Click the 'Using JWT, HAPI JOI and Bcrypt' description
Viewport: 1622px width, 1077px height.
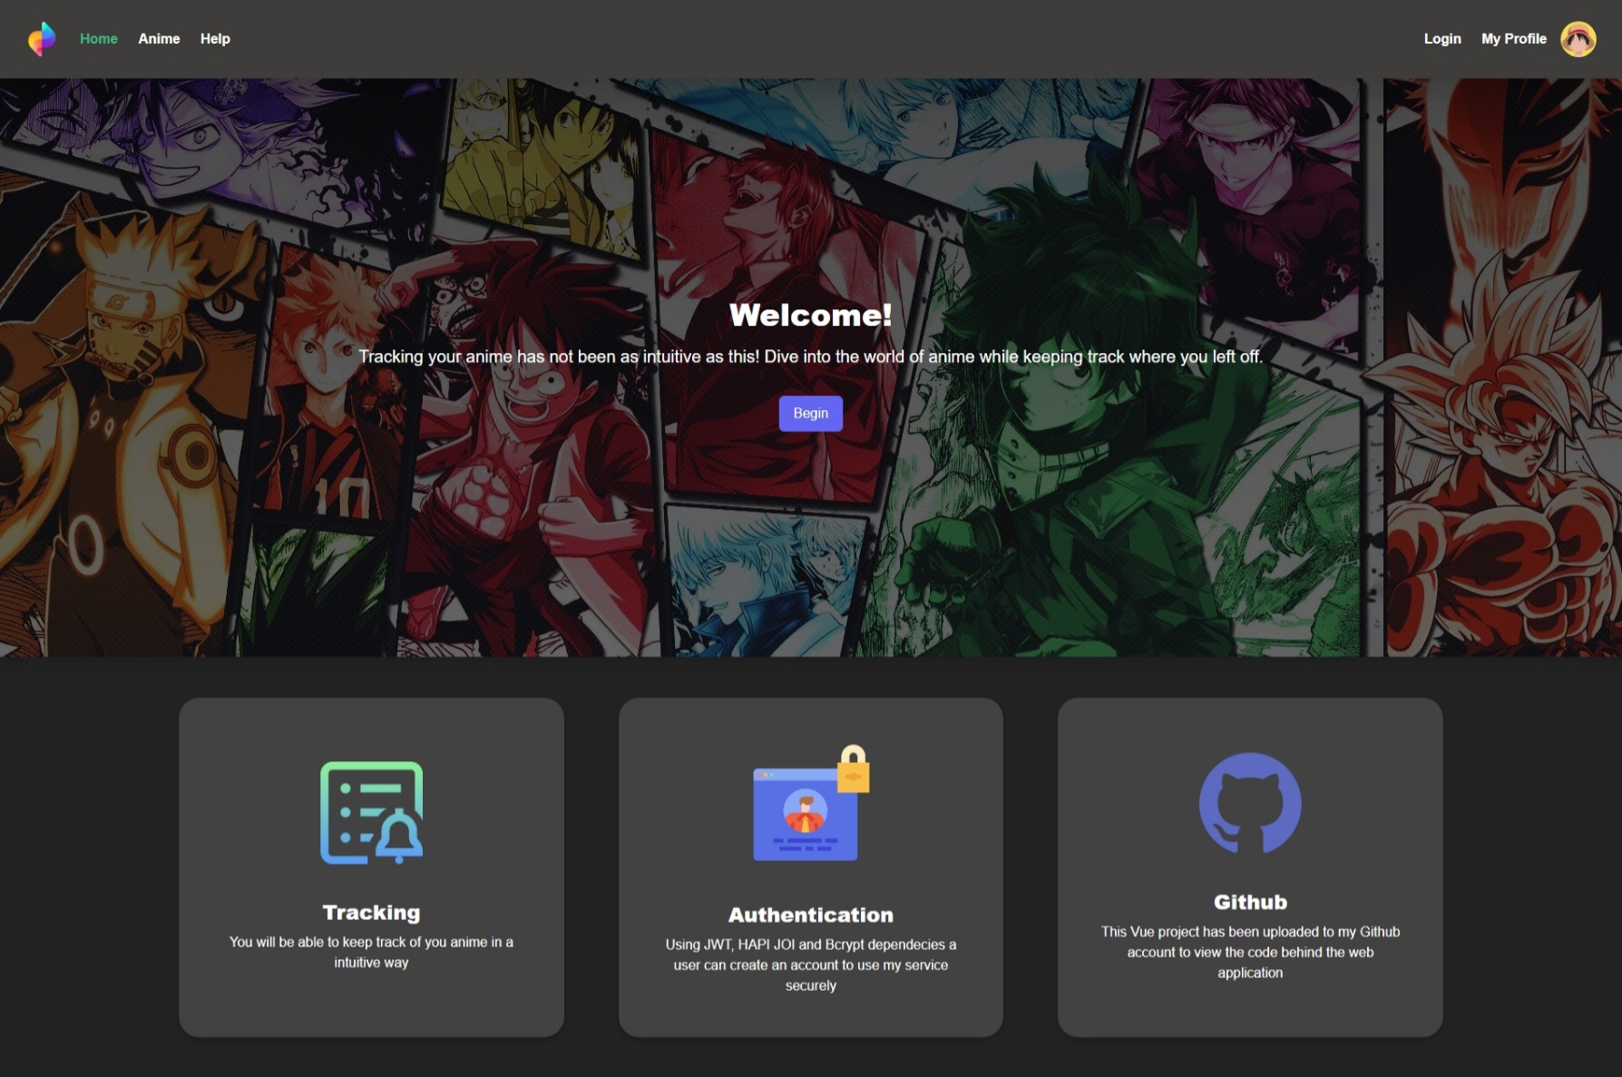point(811,964)
